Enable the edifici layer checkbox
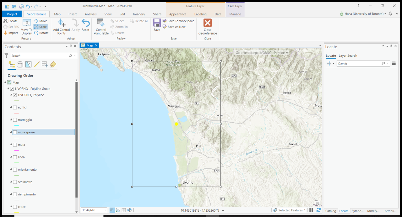 [x=15, y=107]
